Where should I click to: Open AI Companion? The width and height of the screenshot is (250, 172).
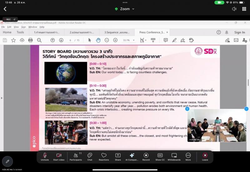pos(132,157)
